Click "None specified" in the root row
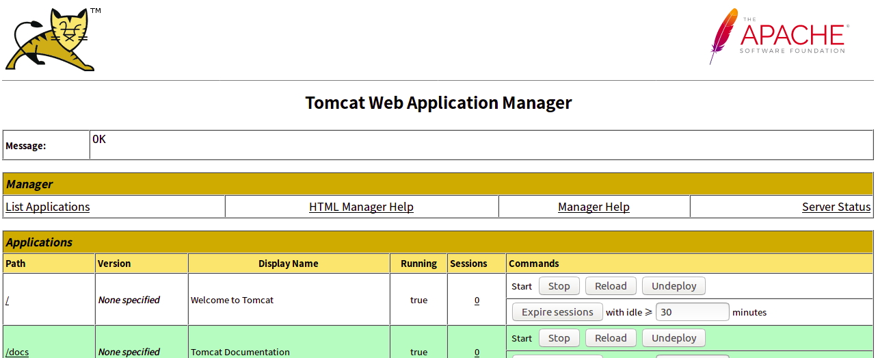This screenshot has width=878, height=358. pos(129,300)
